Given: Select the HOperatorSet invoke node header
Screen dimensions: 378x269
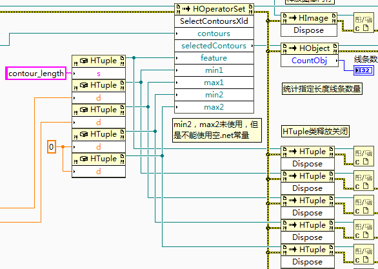Looking at the screenshot, I should coord(214,9).
